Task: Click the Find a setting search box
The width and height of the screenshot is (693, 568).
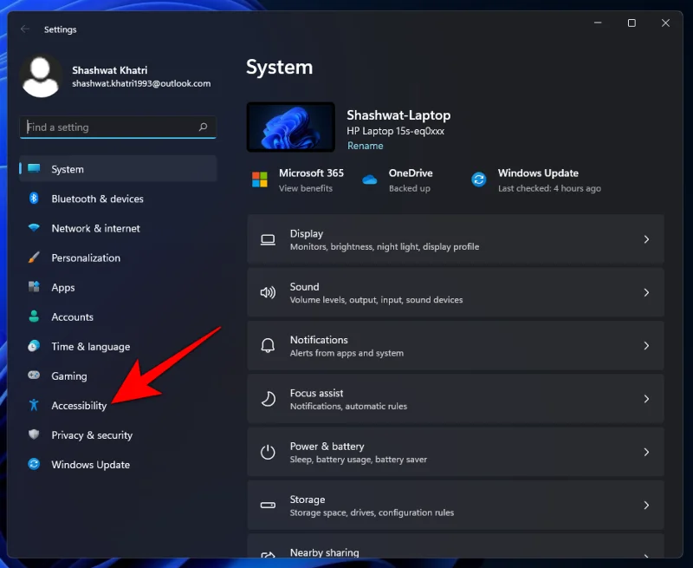Action: pos(117,127)
